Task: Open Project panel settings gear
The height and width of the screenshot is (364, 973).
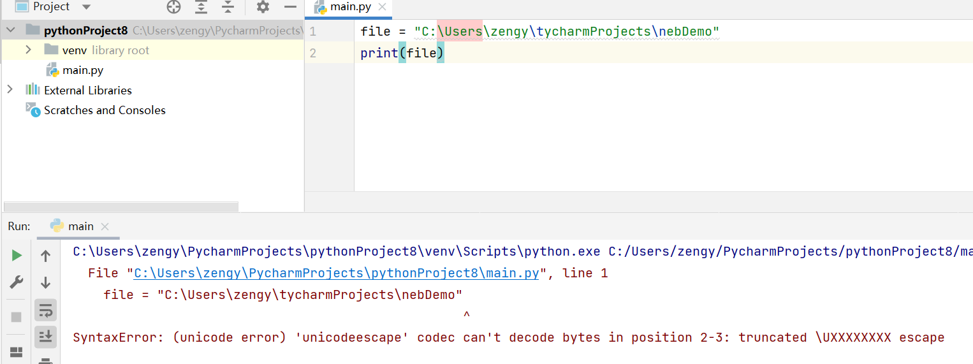Action: pyautogui.click(x=263, y=7)
